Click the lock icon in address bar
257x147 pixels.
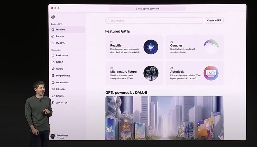(136, 8)
